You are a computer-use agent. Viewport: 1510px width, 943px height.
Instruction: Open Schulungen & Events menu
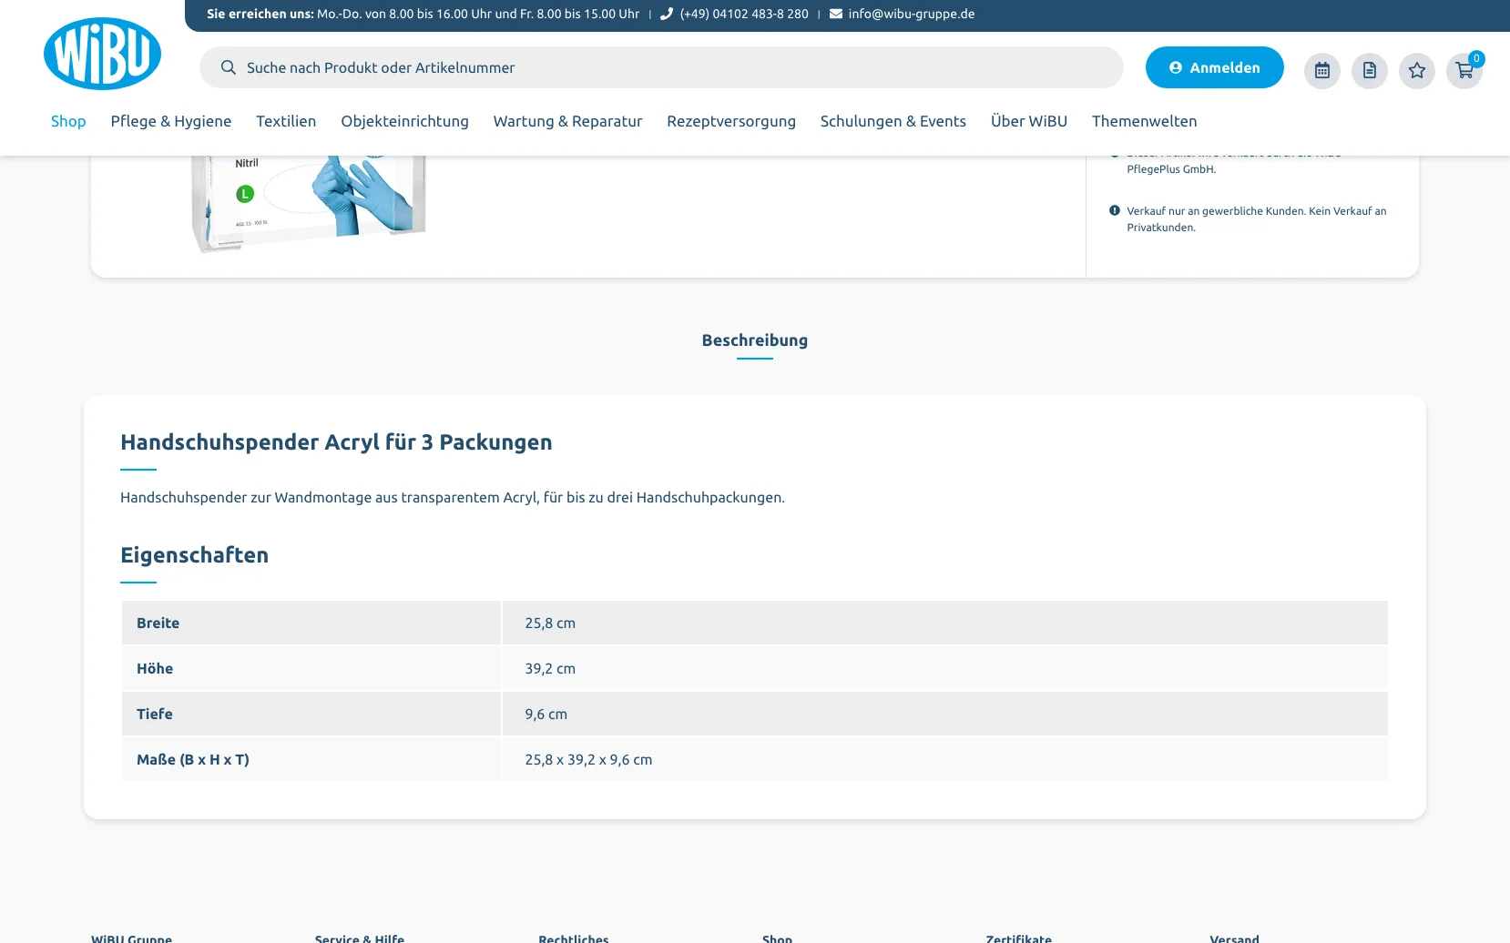click(x=893, y=121)
